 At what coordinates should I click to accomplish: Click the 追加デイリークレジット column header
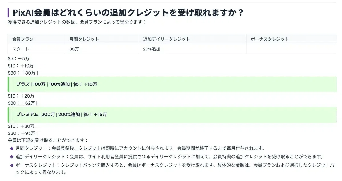point(193,39)
